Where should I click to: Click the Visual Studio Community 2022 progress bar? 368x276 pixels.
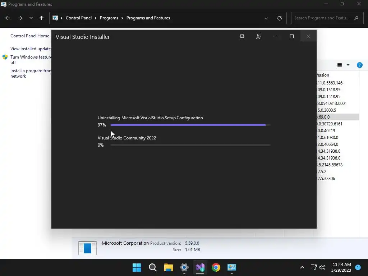pyautogui.click(x=190, y=145)
